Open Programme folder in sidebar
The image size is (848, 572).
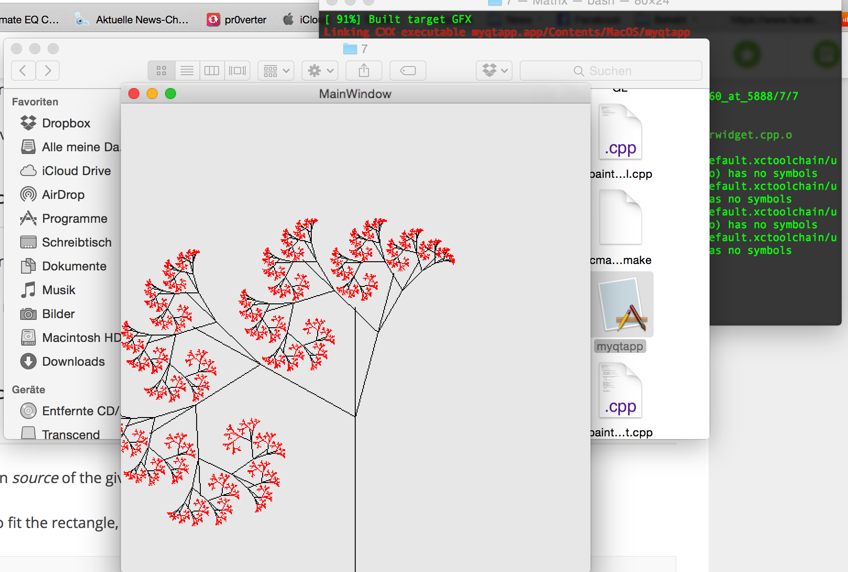click(74, 219)
